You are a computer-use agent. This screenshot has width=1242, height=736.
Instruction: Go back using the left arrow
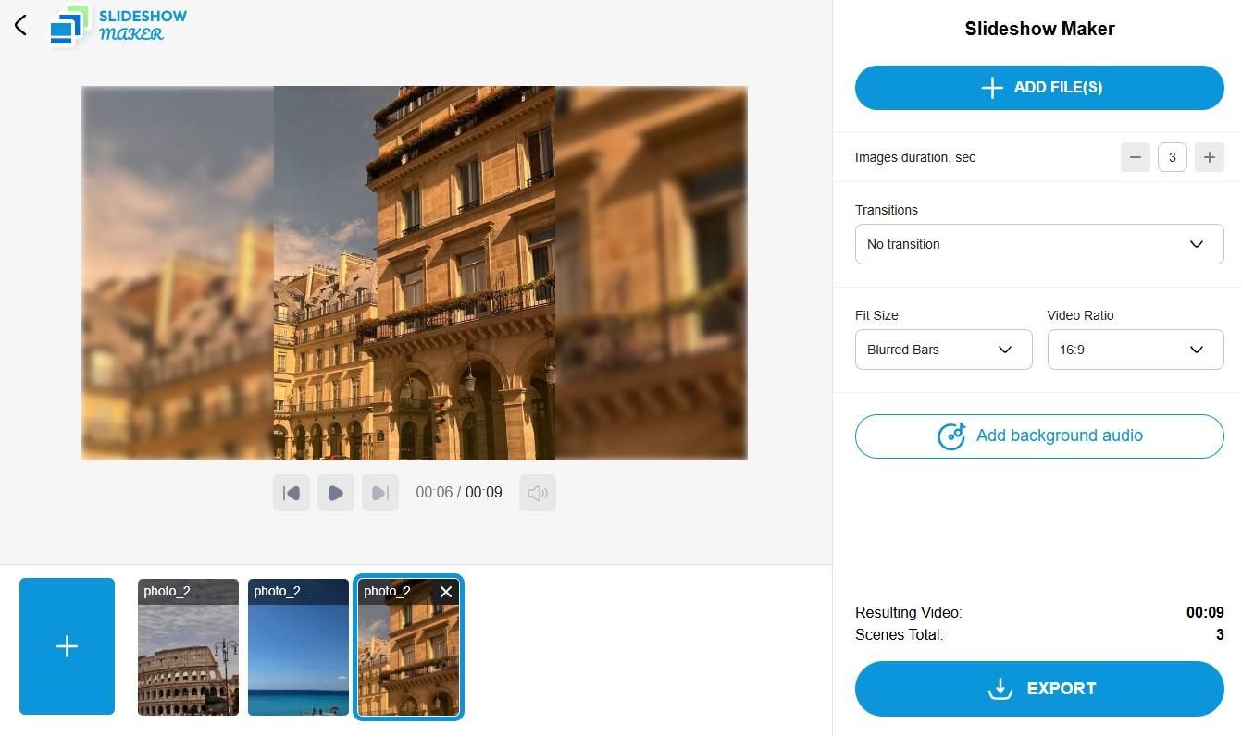[21, 25]
